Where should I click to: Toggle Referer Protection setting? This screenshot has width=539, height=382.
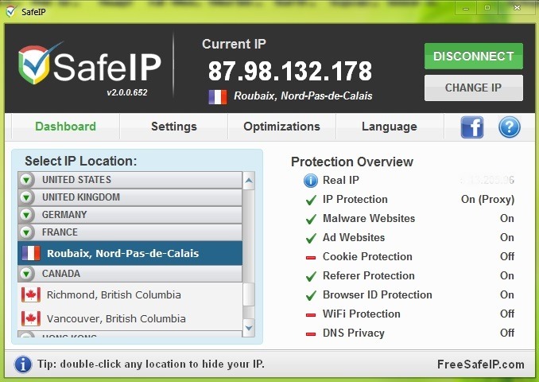pos(311,276)
